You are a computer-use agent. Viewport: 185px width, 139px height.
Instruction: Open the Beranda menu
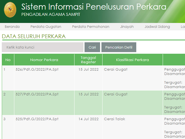(12, 27)
